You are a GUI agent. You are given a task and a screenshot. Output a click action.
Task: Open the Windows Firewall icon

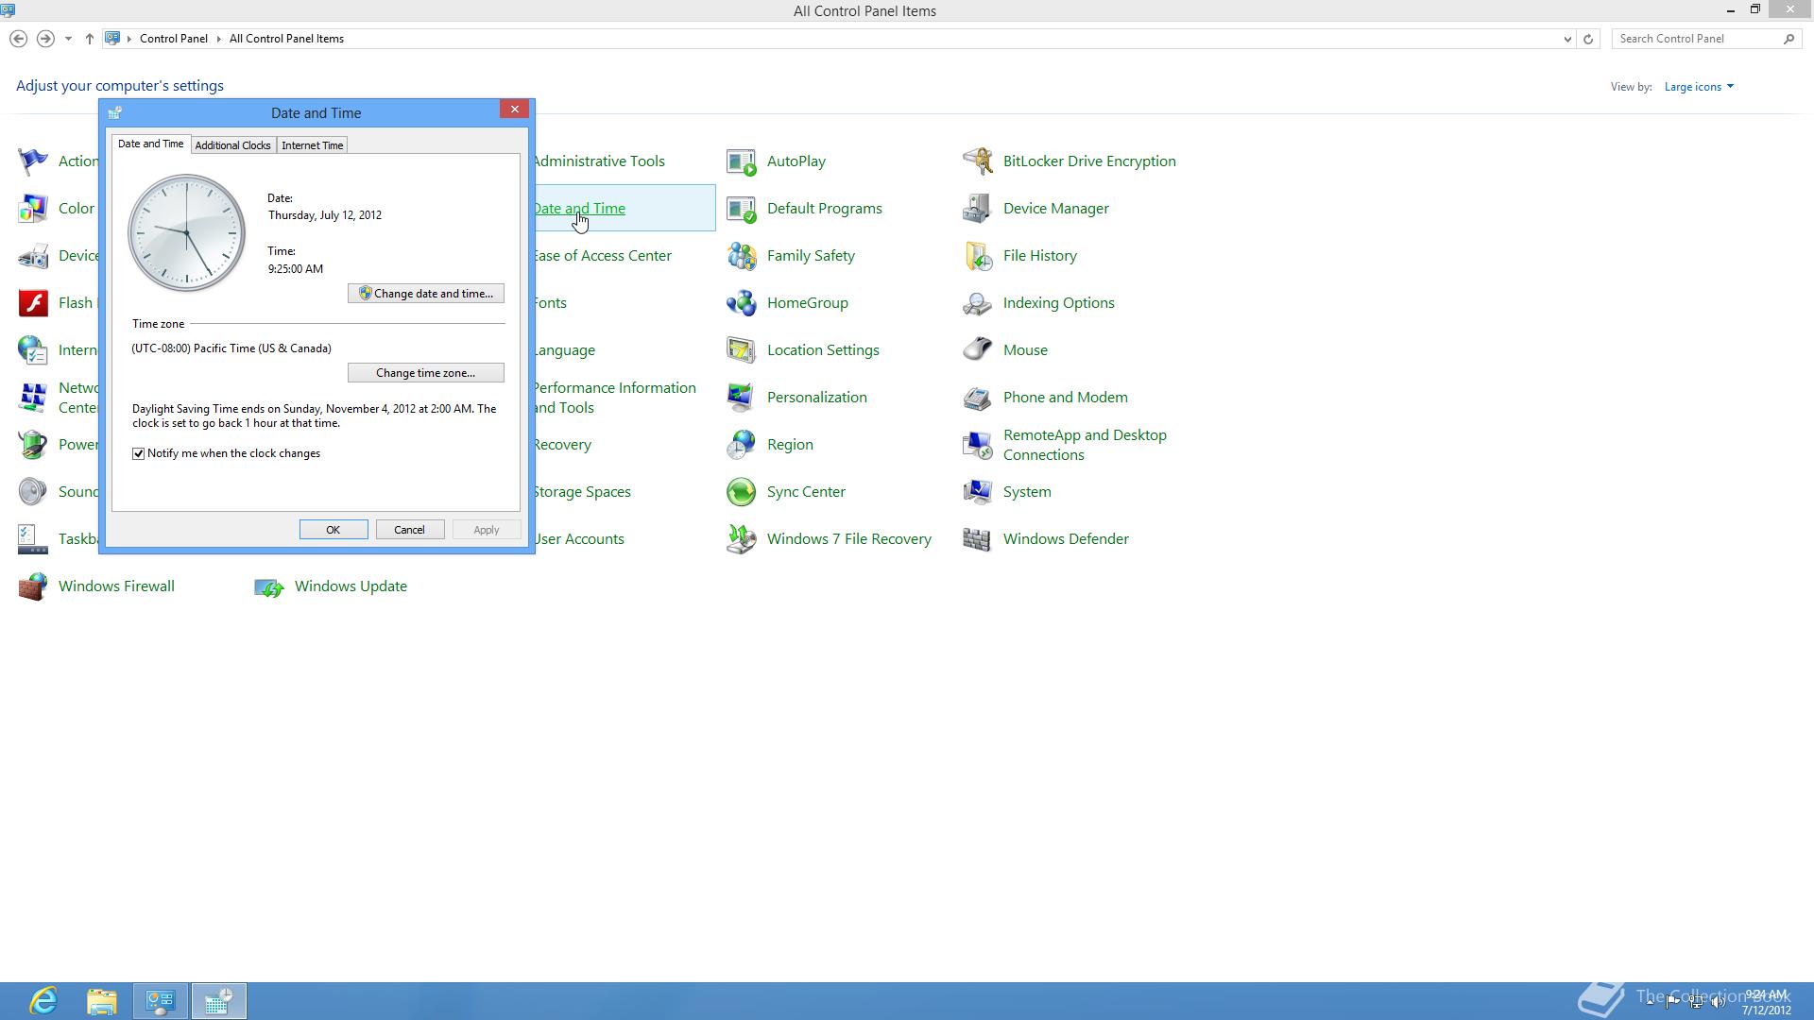click(33, 586)
